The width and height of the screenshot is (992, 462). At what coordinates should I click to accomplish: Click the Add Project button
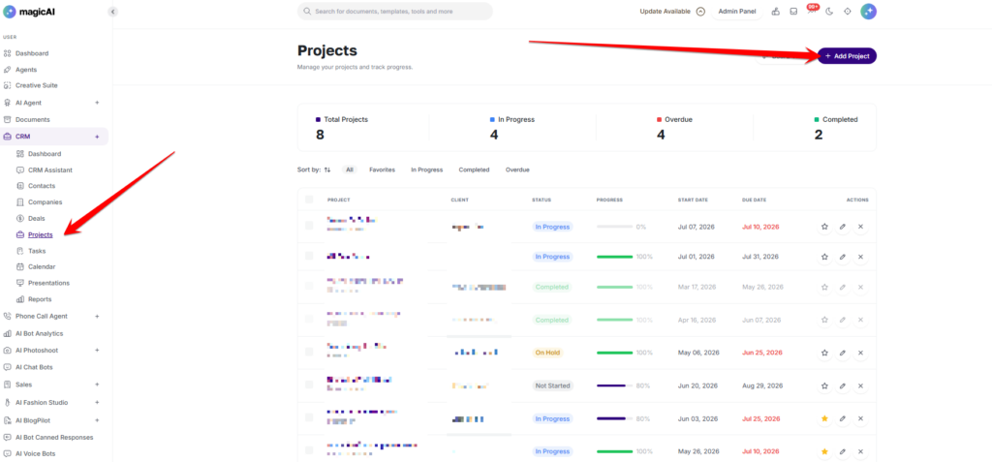click(847, 56)
